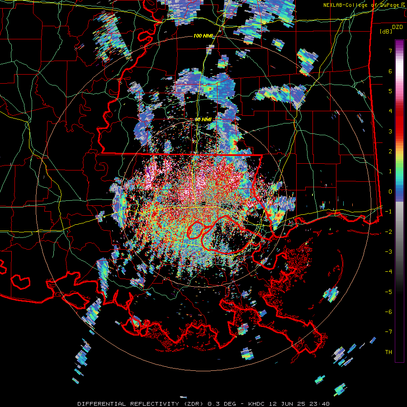Image resolution: width=407 pixels, height=407 pixels.
Task: Click the 50 NMI range ring label
Action: (203, 119)
